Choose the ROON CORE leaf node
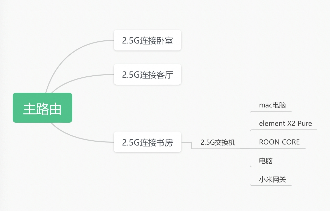The image size is (330, 211). [x=279, y=142]
